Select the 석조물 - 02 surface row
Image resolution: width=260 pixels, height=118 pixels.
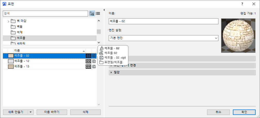click(x=50, y=56)
